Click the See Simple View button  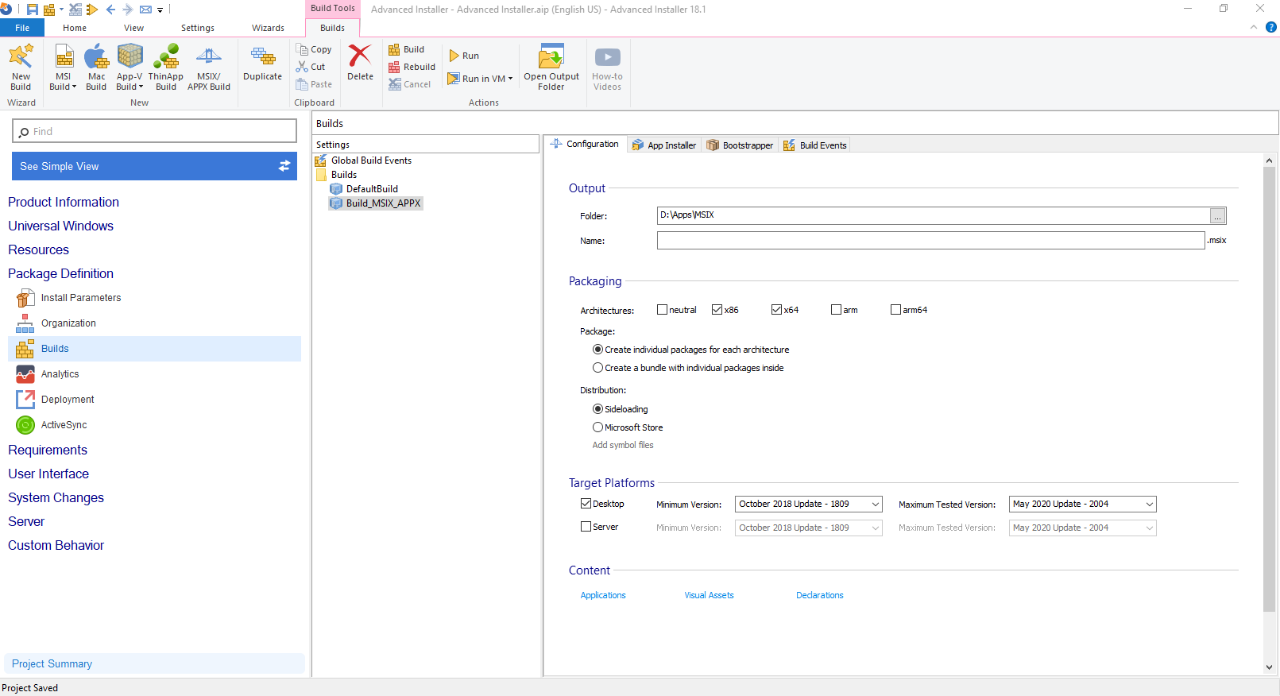coord(154,166)
